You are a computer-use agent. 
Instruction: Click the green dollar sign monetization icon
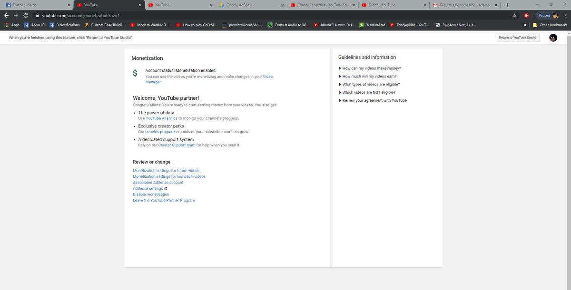(135, 73)
